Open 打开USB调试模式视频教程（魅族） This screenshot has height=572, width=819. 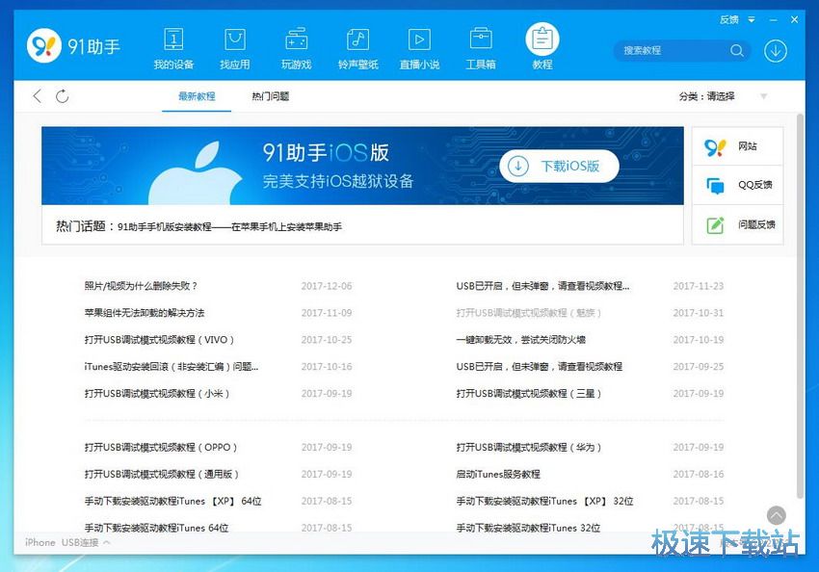529,313
